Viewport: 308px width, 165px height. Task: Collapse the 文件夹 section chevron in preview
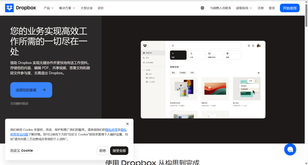coord(144,70)
